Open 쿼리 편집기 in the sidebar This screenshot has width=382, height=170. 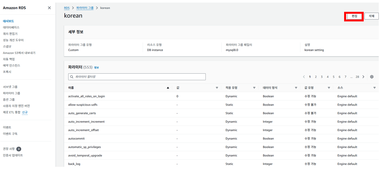10,34
